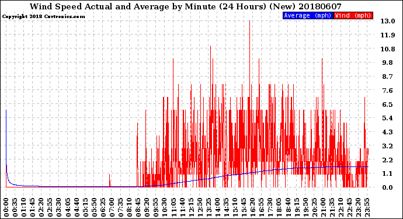Click the 21:35 time axis label

[x=332, y=207]
